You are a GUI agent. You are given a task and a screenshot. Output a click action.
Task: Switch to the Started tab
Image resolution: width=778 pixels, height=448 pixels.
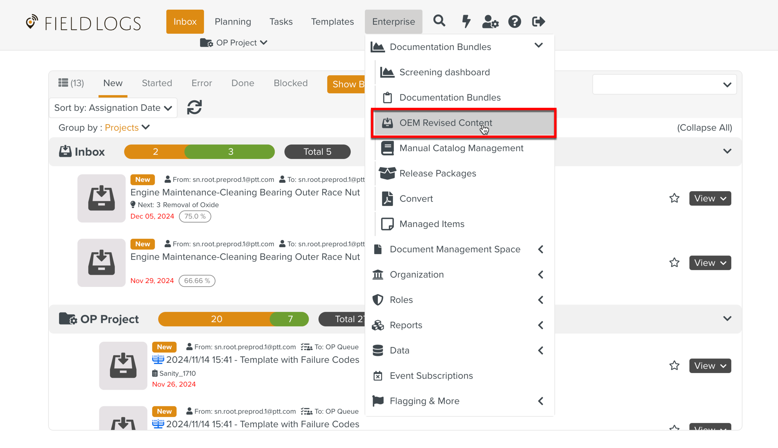pos(157,83)
